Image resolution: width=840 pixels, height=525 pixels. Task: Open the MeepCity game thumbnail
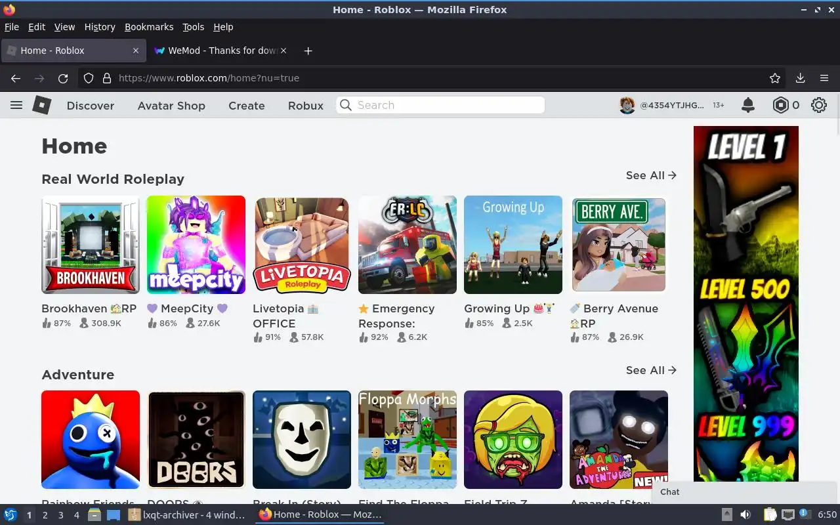[196, 245]
